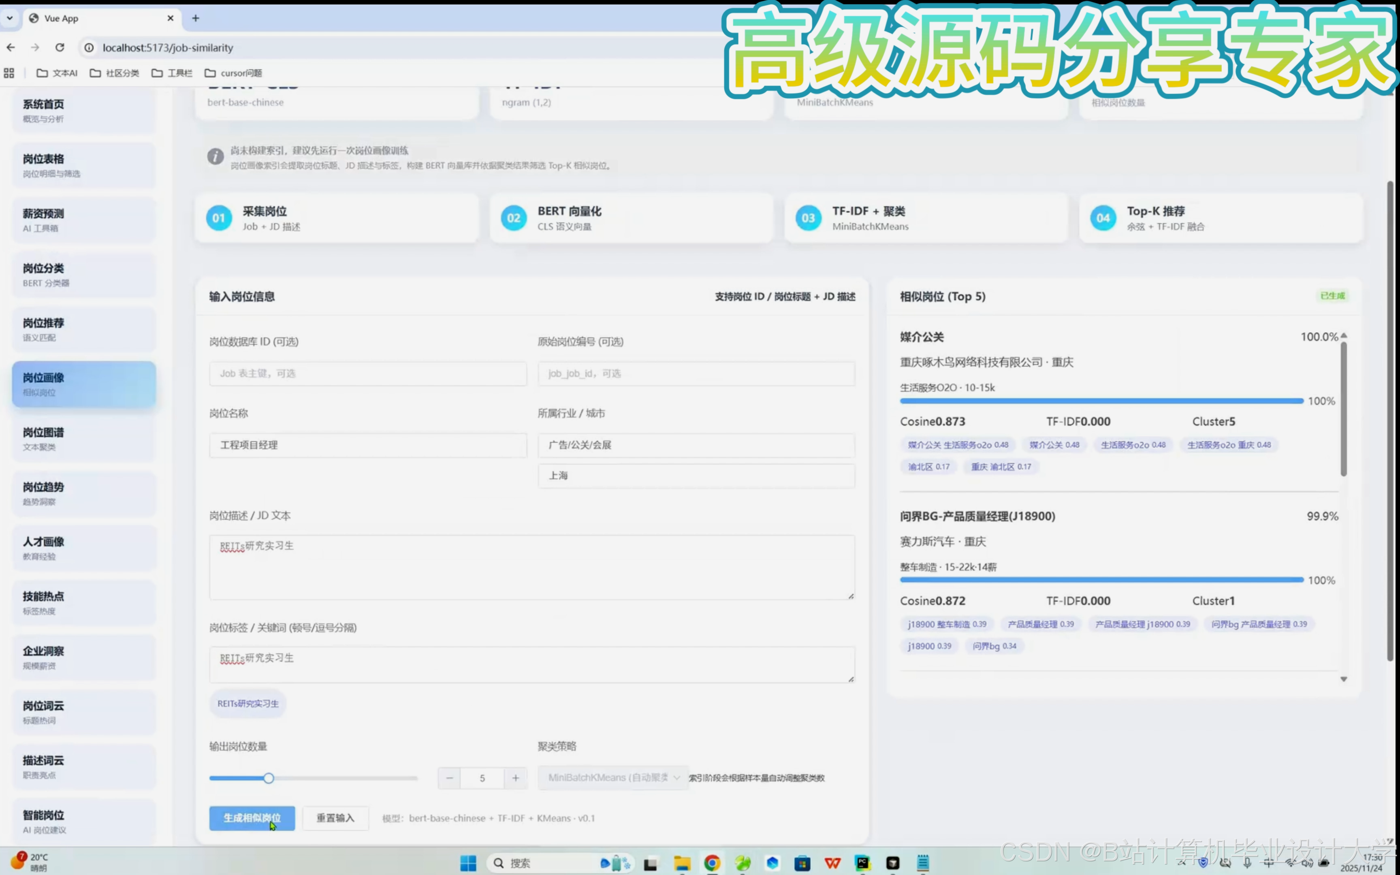This screenshot has height=875, width=1400.
Task: Click the site information icon in address bar
Action: pos(89,47)
